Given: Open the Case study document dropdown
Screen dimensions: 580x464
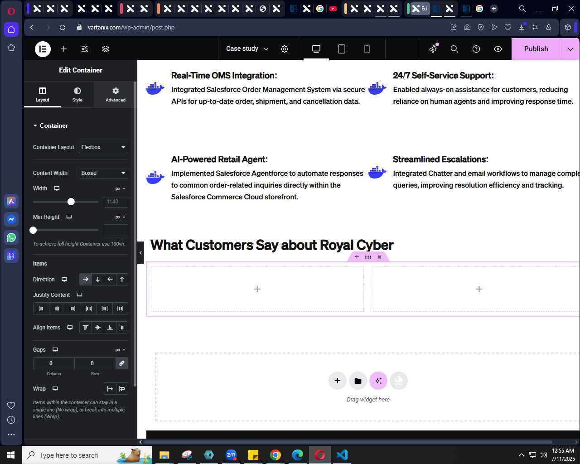Looking at the screenshot, I should tap(247, 49).
